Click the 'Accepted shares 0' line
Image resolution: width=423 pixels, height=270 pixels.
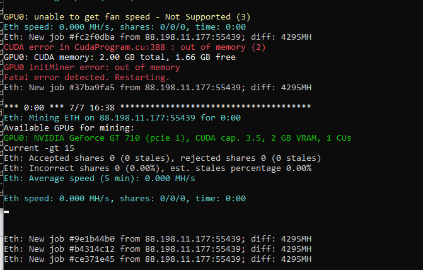tap(163, 158)
